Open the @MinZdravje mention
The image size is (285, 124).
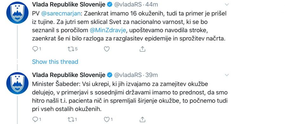tap(108, 30)
